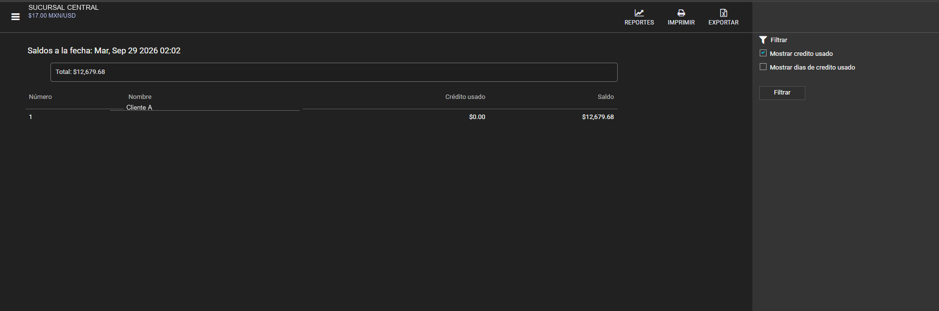Viewport: 939px width, 311px height.
Task: Select the SUCURSAL CENTRAL branch title
Action: point(64,7)
